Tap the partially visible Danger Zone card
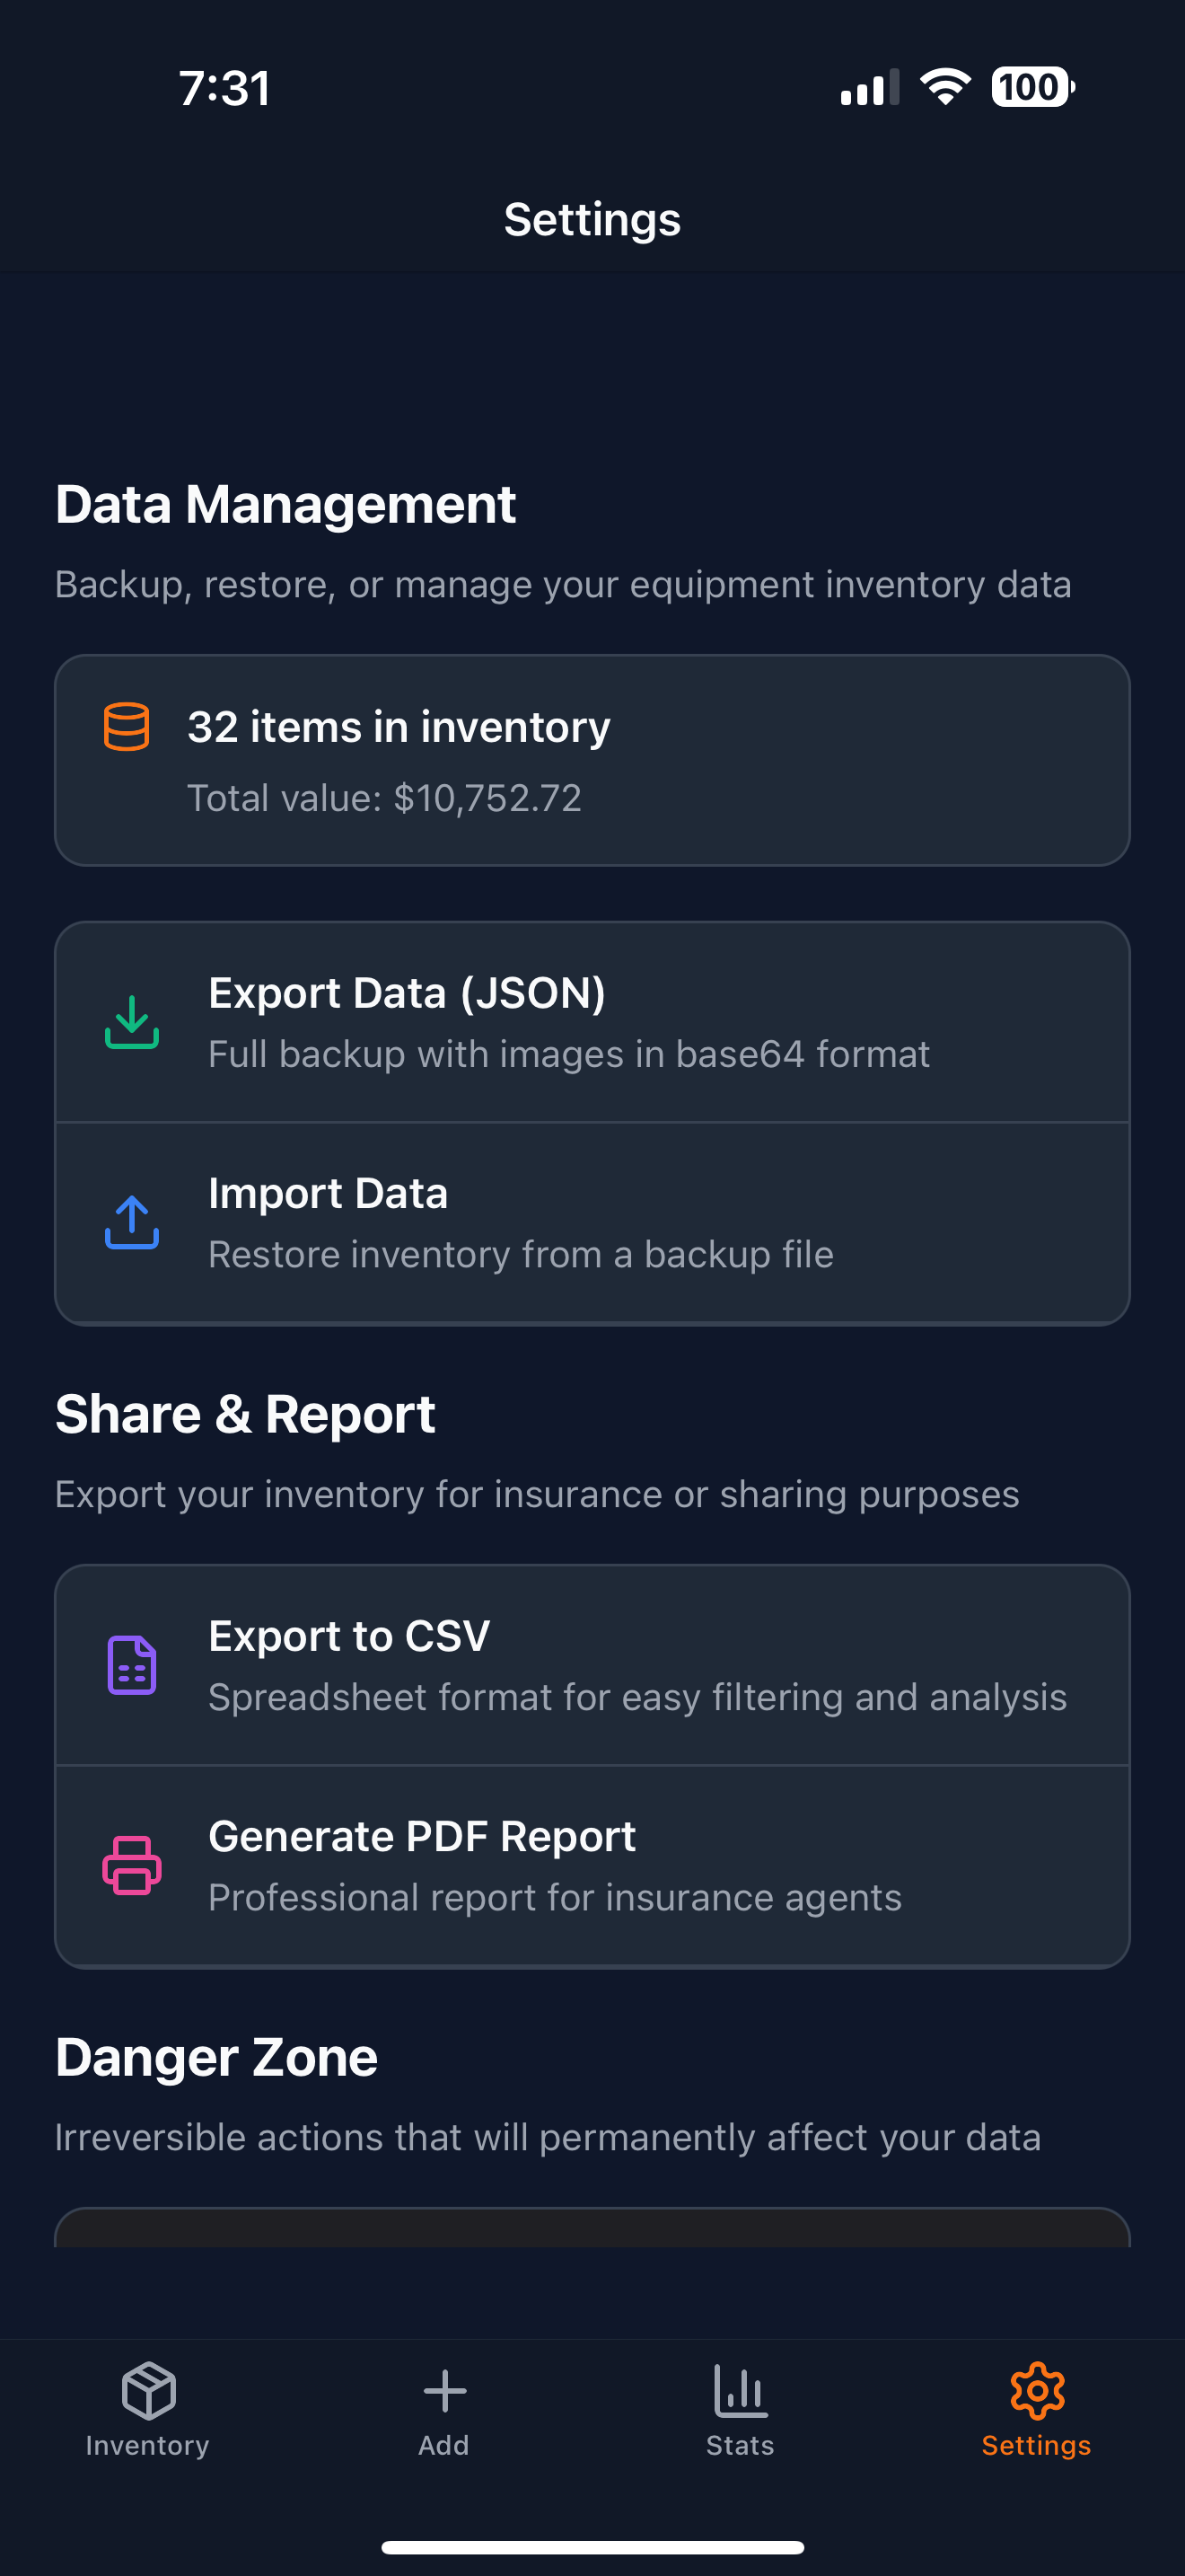The width and height of the screenshot is (1185, 2576). tap(592, 2227)
